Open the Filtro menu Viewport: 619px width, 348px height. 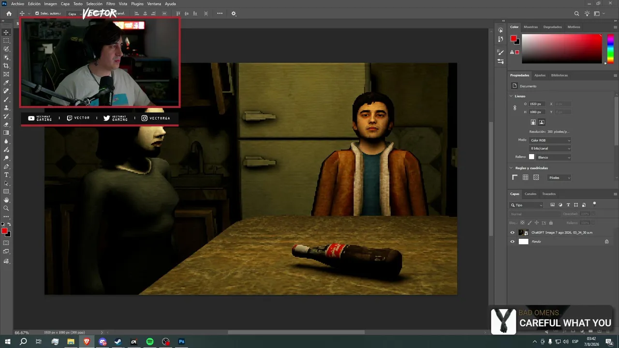click(x=111, y=4)
